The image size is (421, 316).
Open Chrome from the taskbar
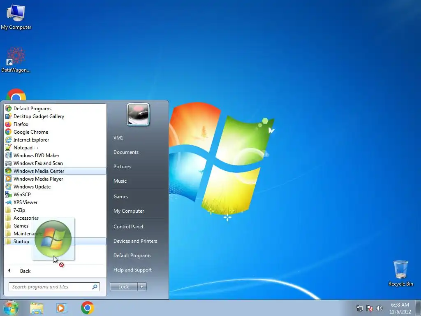[87, 308]
